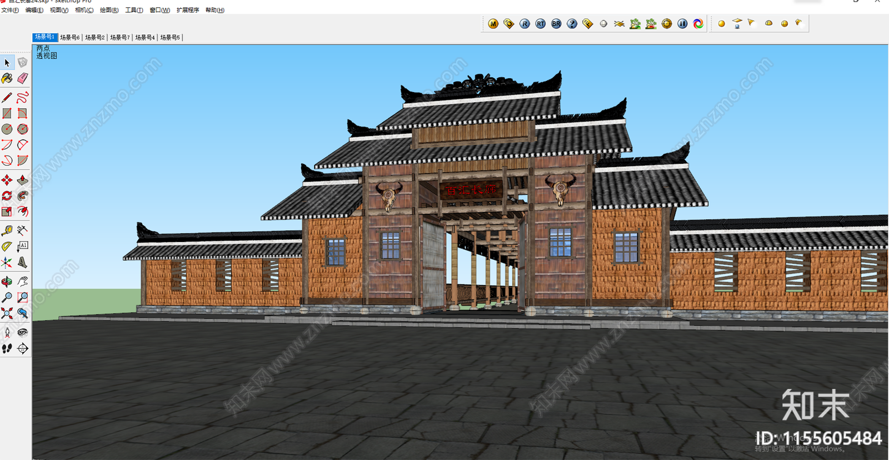The height and width of the screenshot is (460, 889).
Task: Choose the Zoom Window tool
Action: (22, 297)
